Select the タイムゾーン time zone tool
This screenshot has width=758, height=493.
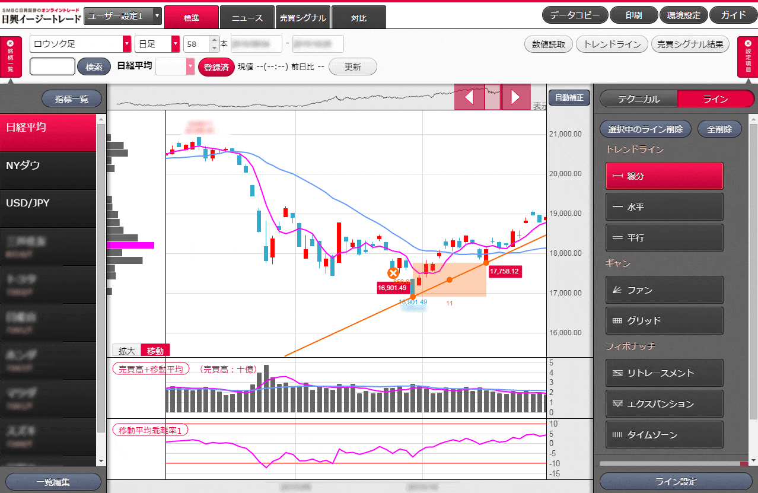[x=664, y=435]
